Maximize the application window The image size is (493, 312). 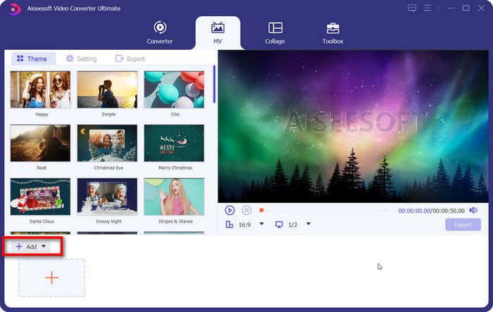click(466, 8)
